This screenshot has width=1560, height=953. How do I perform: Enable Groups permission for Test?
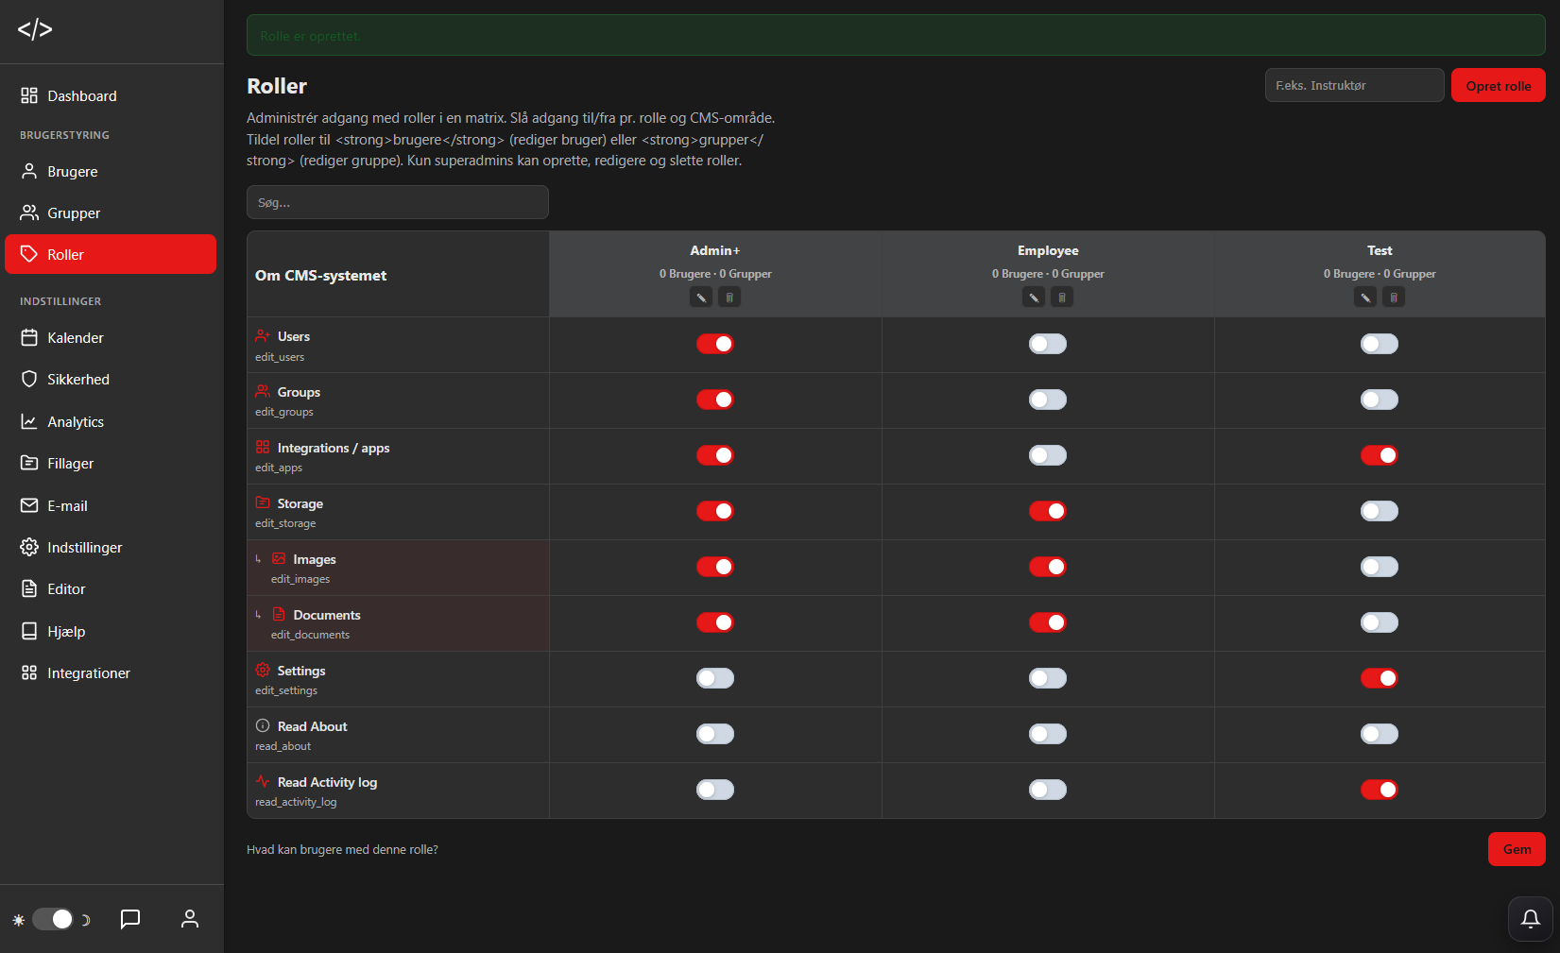pos(1380,400)
